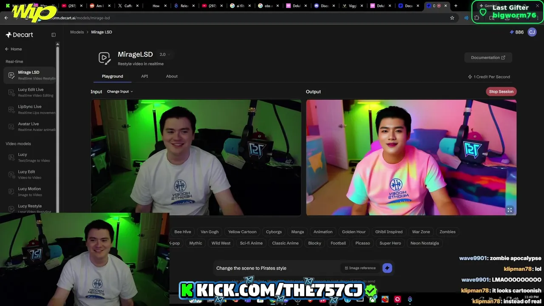Click the 886 credits balance icon

(512, 32)
